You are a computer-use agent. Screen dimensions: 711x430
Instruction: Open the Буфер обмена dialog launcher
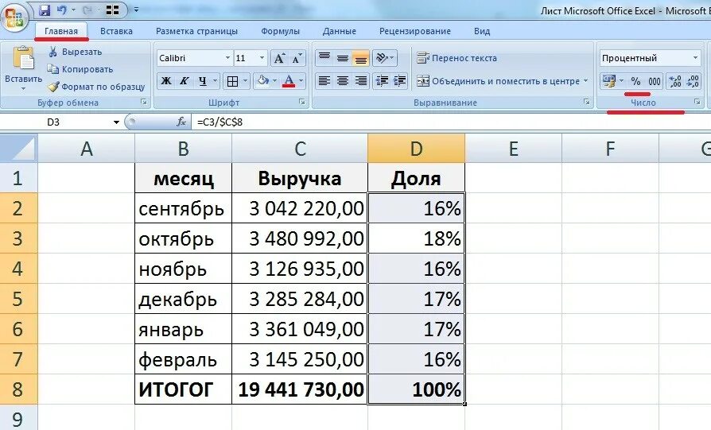[x=144, y=103]
